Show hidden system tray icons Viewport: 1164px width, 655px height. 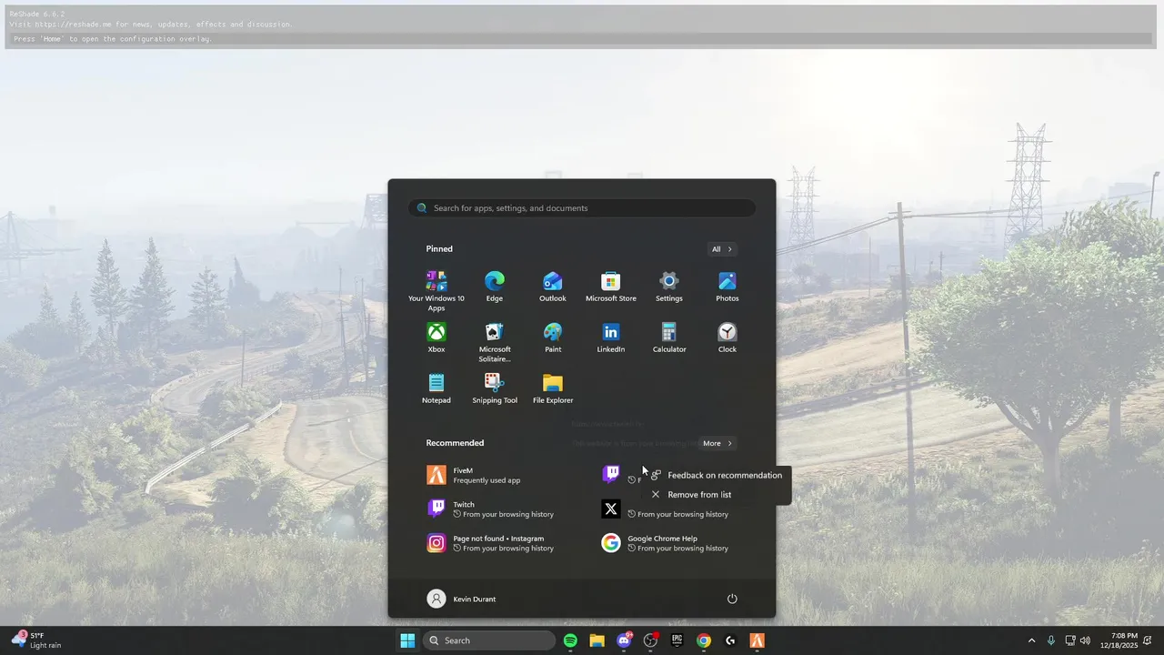click(x=1031, y=640)
